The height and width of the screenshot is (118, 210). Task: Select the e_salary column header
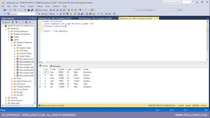[x=61, y=69]
